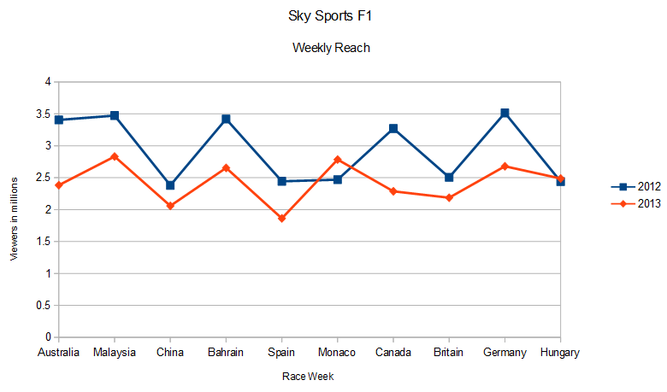Screen dimensions: 667x392
Task: Select the "Viewers in millions" y-axis title
Action: [x=15, y=209]
